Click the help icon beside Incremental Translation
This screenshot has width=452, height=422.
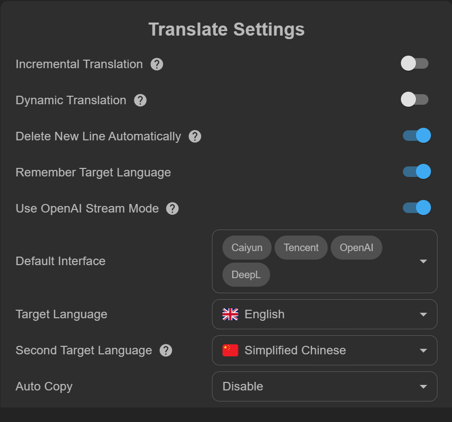[x=156, y=64]
